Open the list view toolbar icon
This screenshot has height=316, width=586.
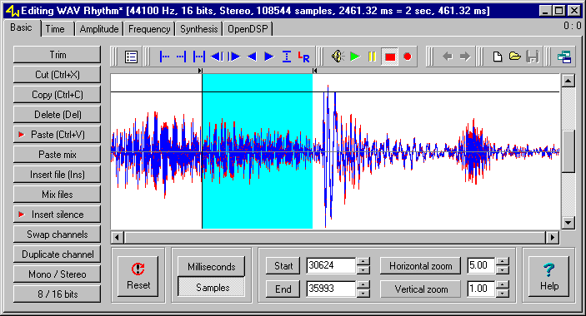tap(131, 57)
